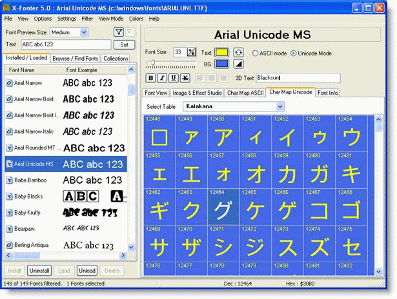Screen dimensions: 397x299
Task: Open the Options menu
Action: pos(43,19)
